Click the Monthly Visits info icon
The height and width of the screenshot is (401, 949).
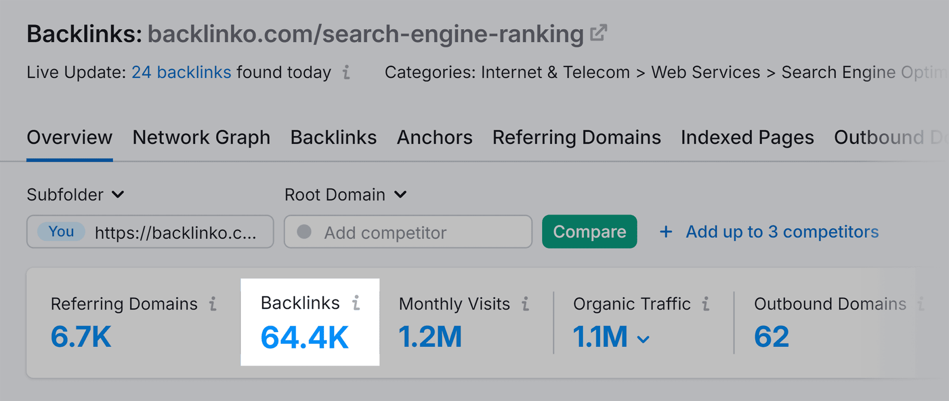click(x=525, y=304)
